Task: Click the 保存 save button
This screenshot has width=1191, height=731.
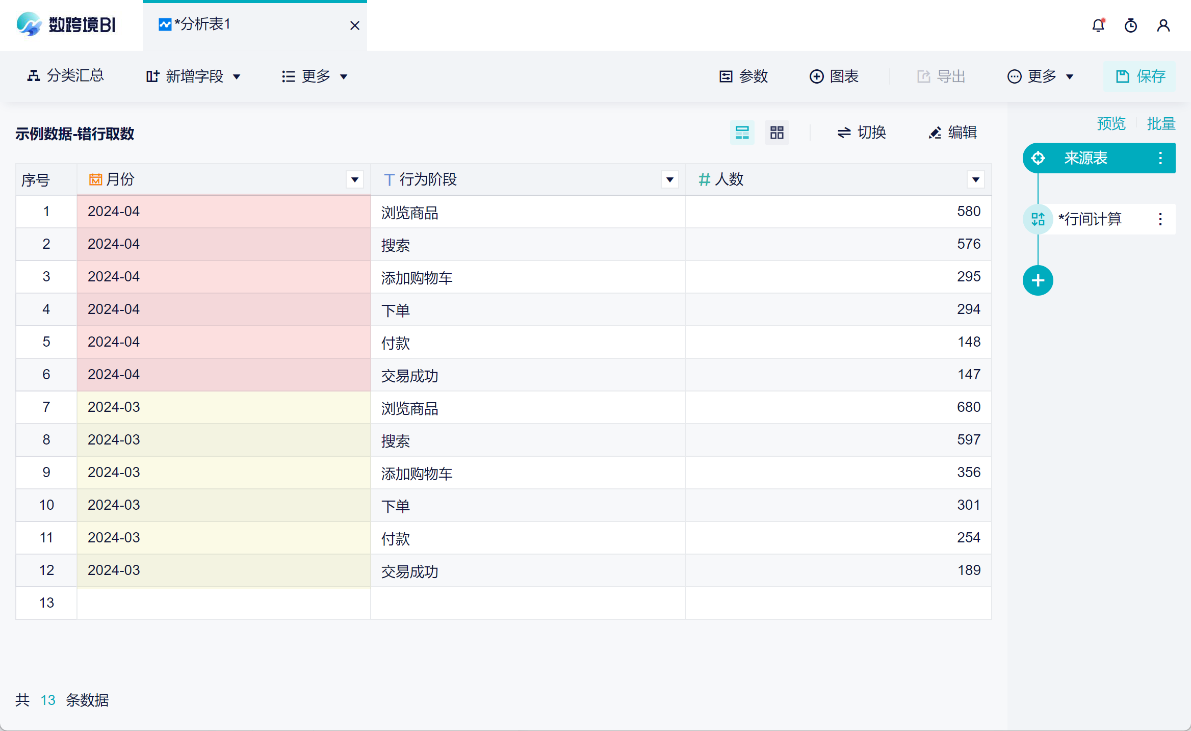Action: tap(1140, 76)
